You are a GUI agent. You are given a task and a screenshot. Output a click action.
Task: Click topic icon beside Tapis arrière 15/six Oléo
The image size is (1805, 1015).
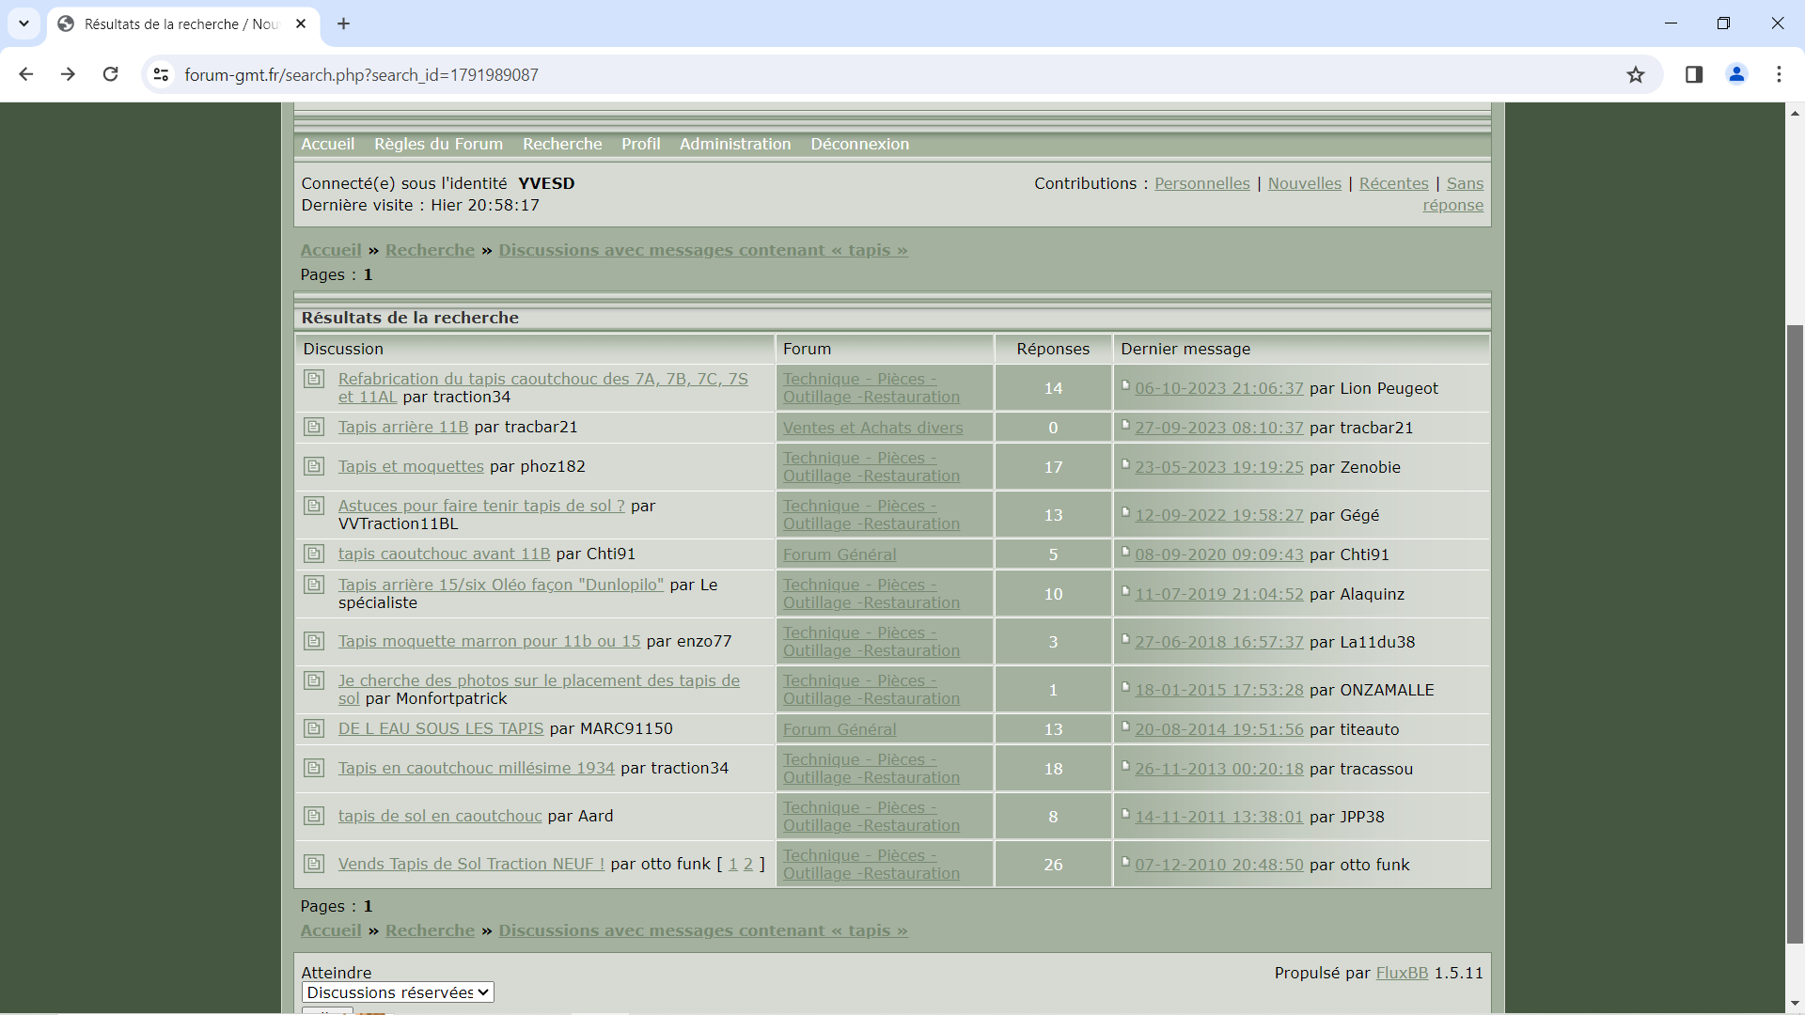[x=314, y=585]
